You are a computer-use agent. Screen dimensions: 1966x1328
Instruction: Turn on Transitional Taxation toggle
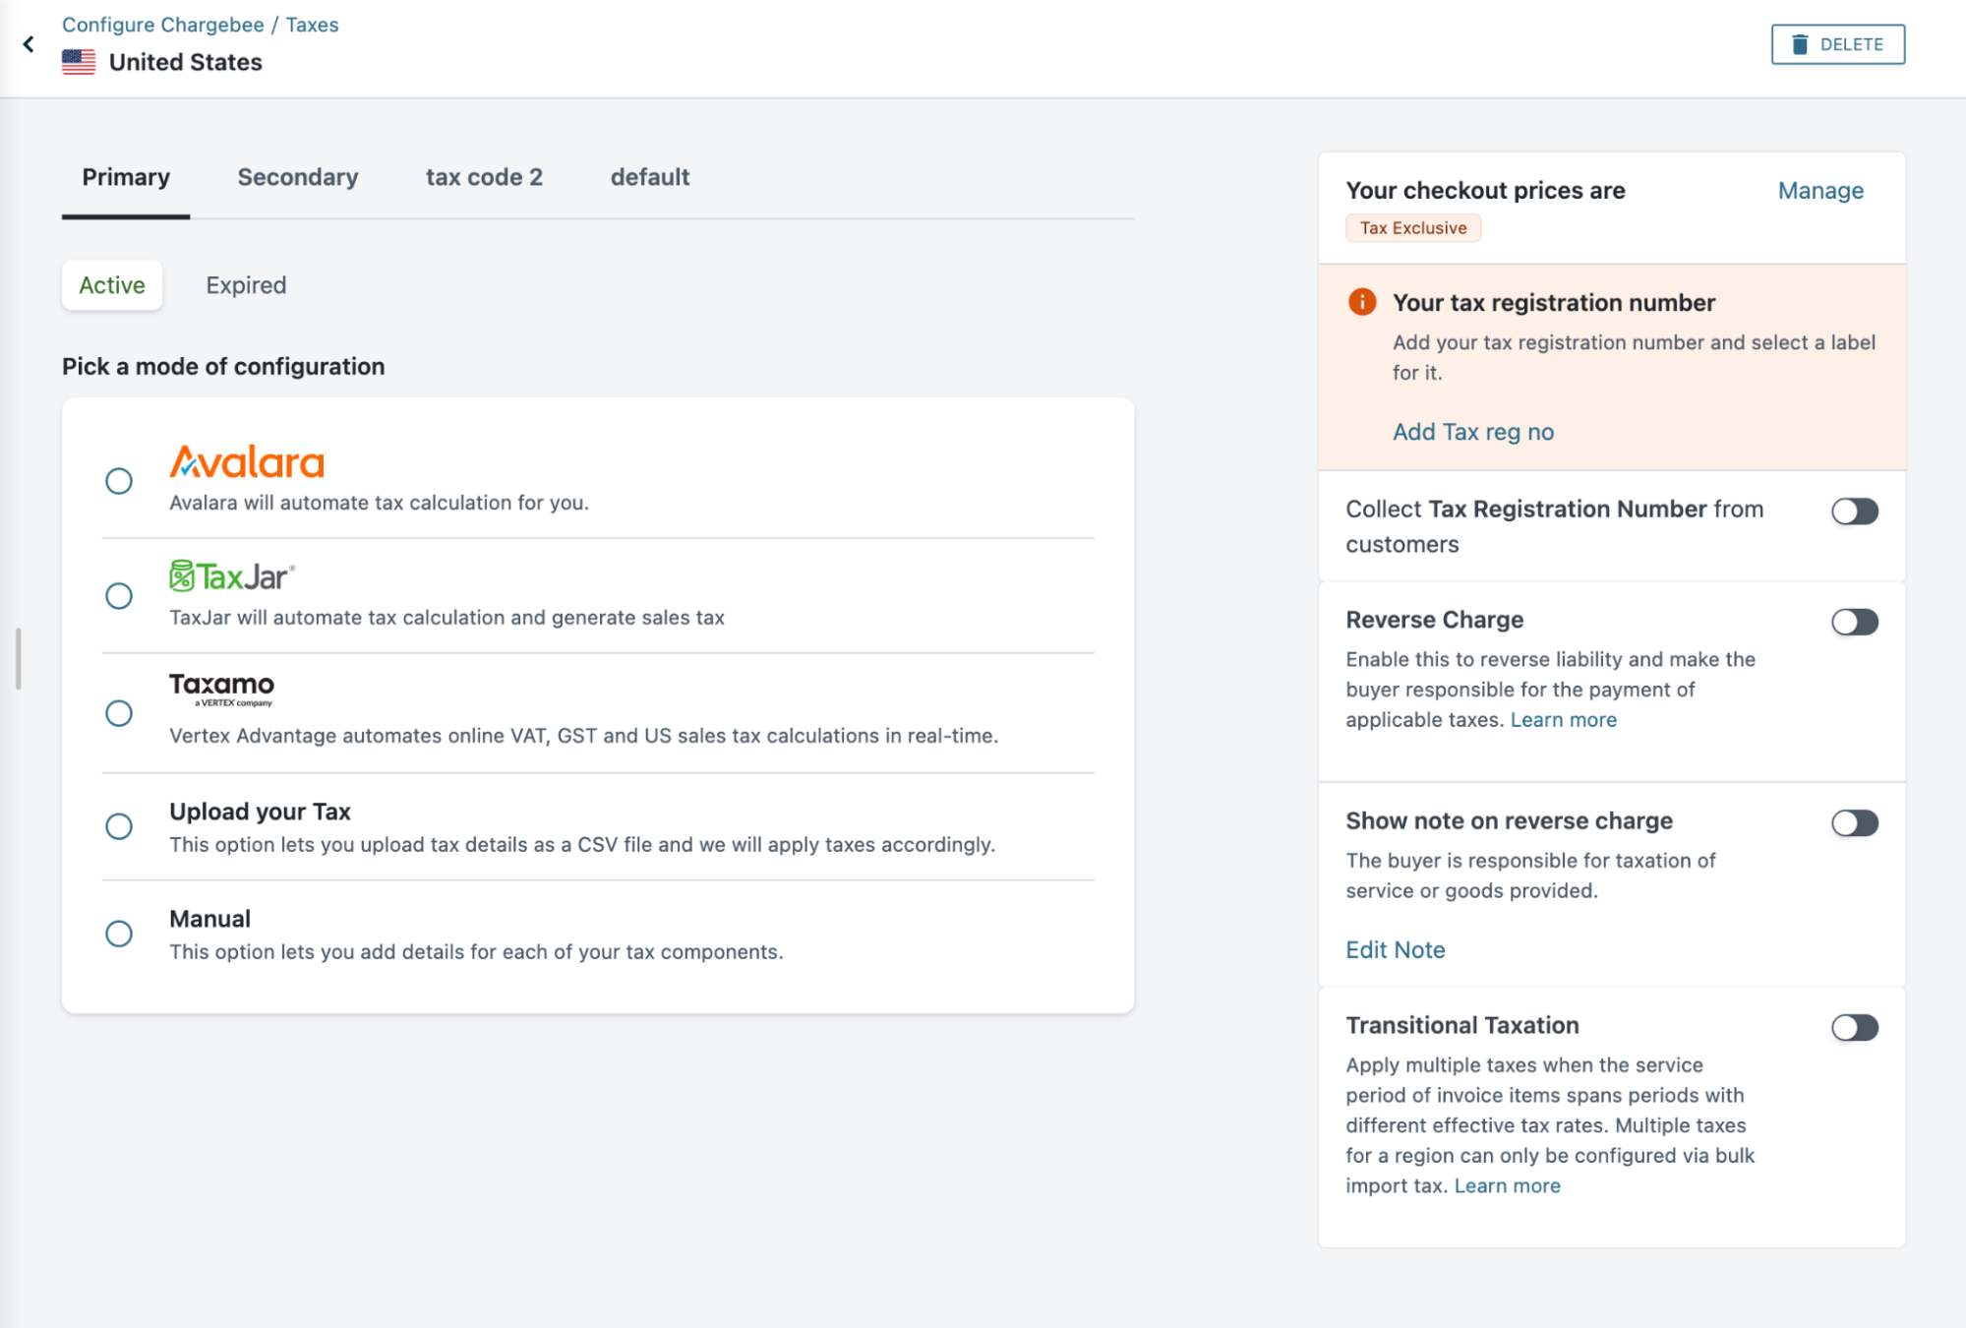[1854, 1028]
